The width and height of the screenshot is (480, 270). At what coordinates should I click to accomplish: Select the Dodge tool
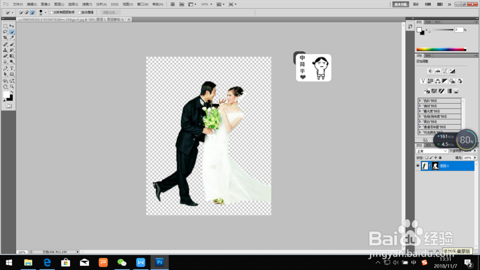pyautogui.click(x=12, y=62)
